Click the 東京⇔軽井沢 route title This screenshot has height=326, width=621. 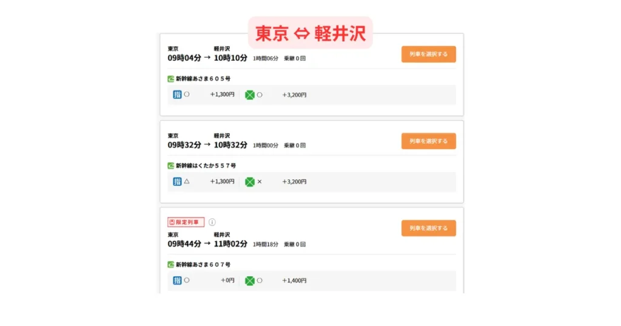coord(310,33)
